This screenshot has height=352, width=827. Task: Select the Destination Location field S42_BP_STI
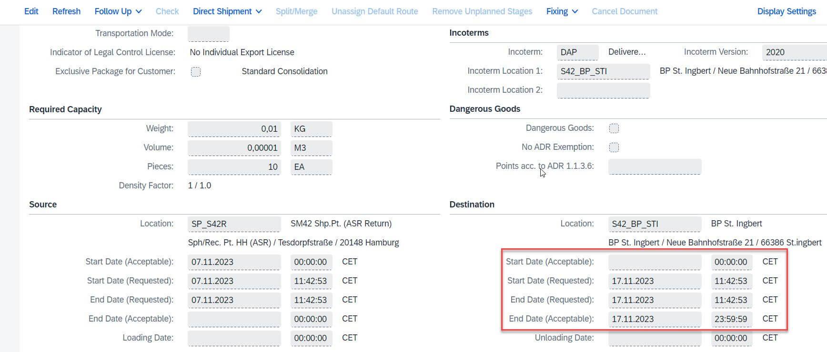tap(655, 224)
